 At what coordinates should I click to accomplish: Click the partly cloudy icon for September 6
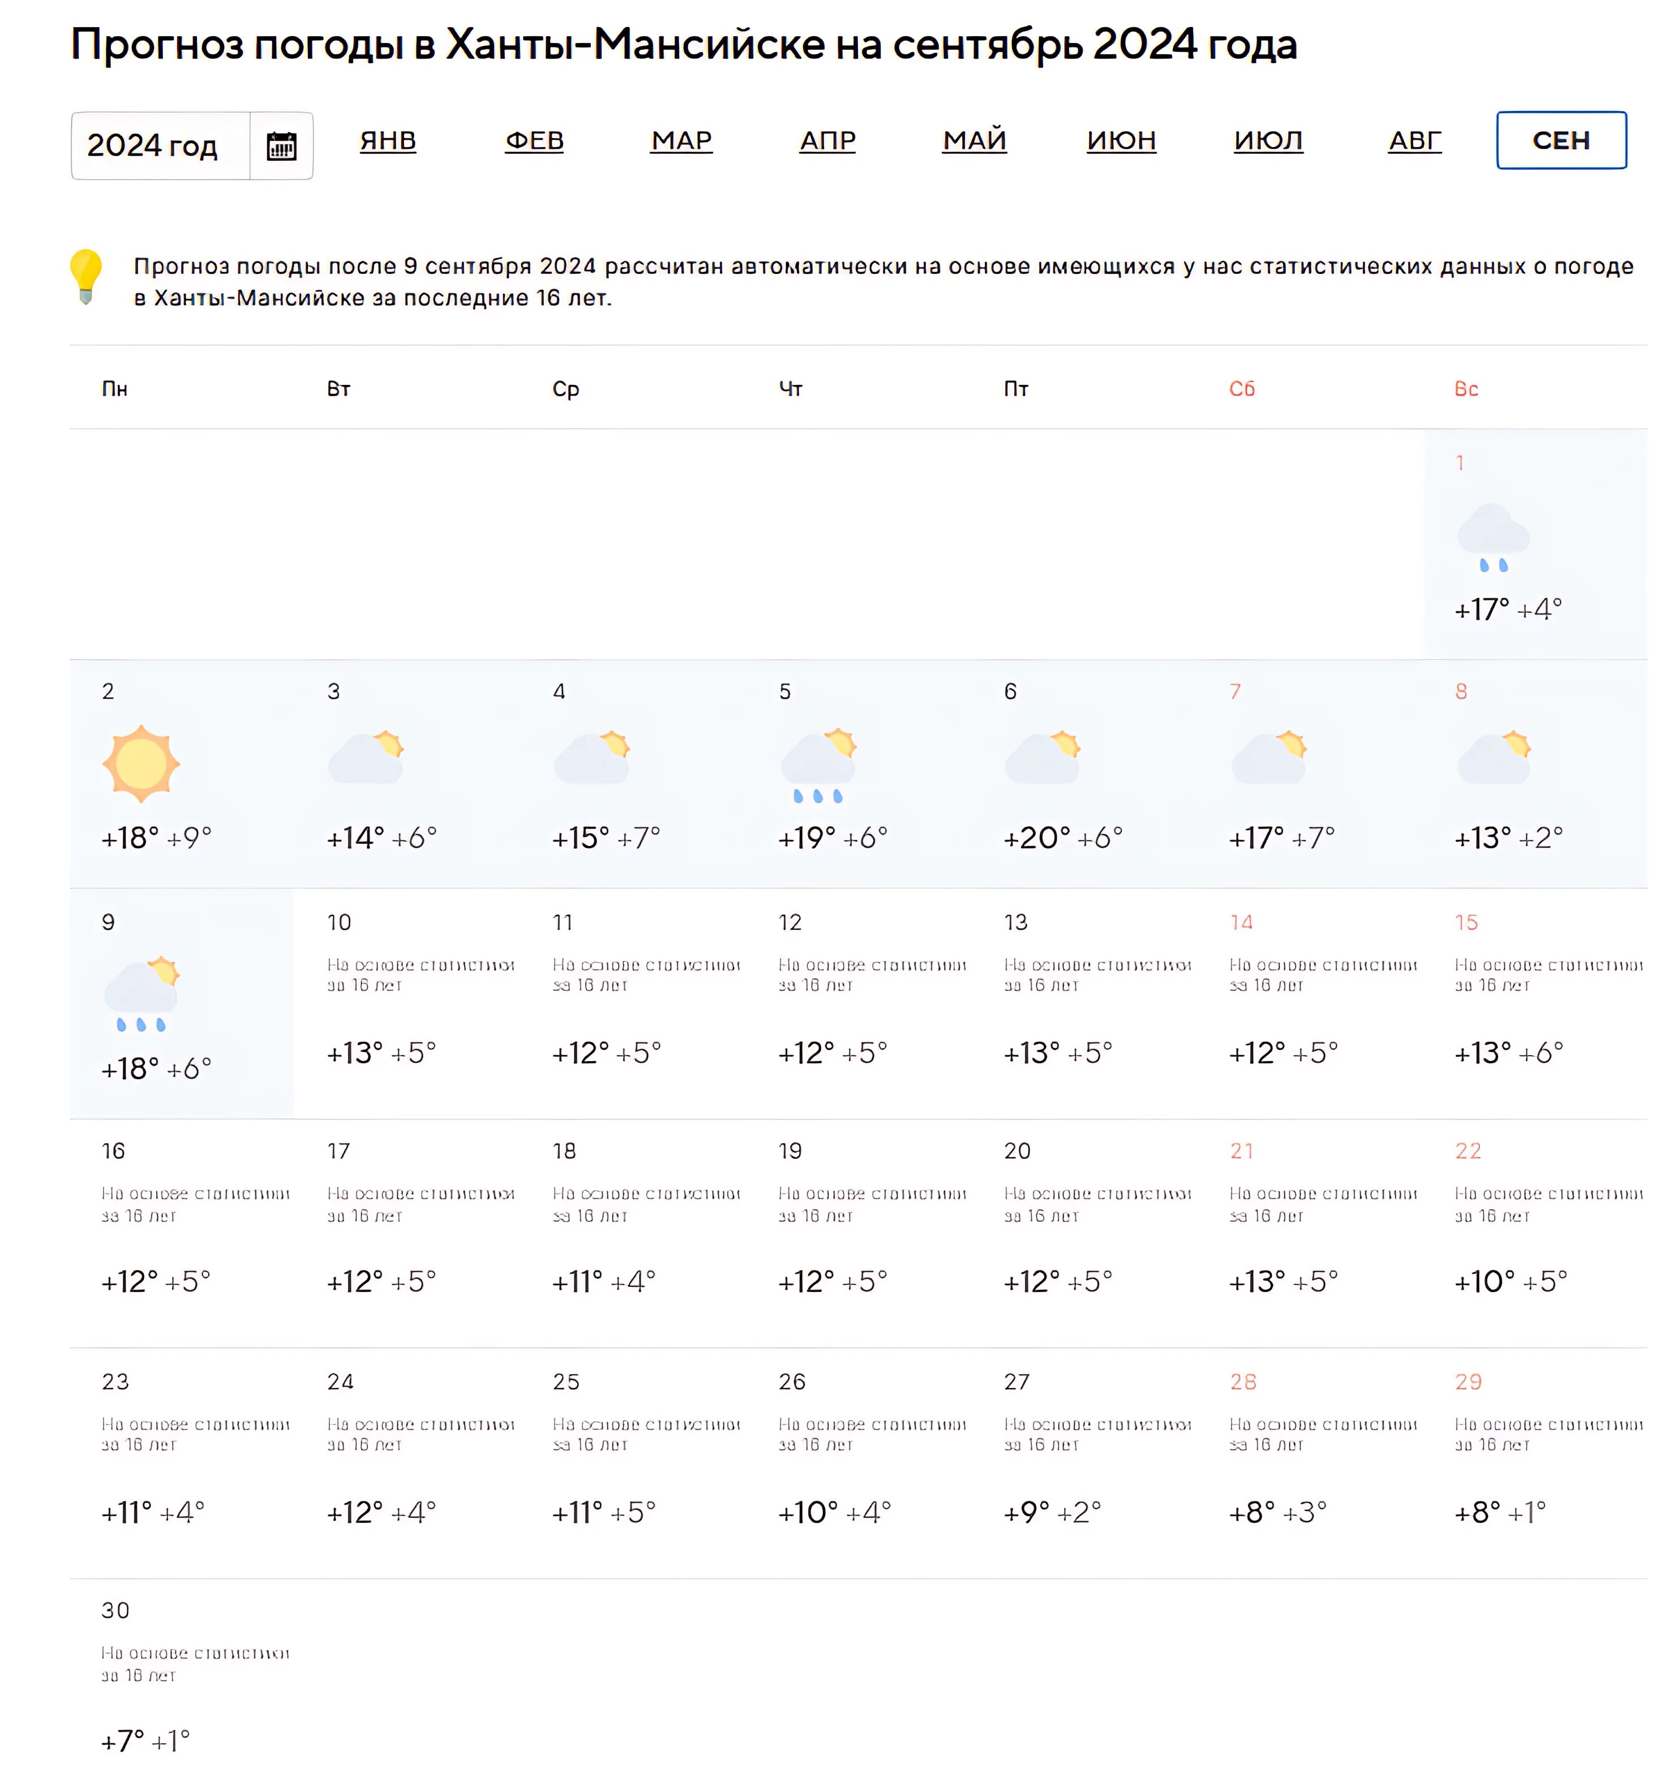coord(1042,757)
